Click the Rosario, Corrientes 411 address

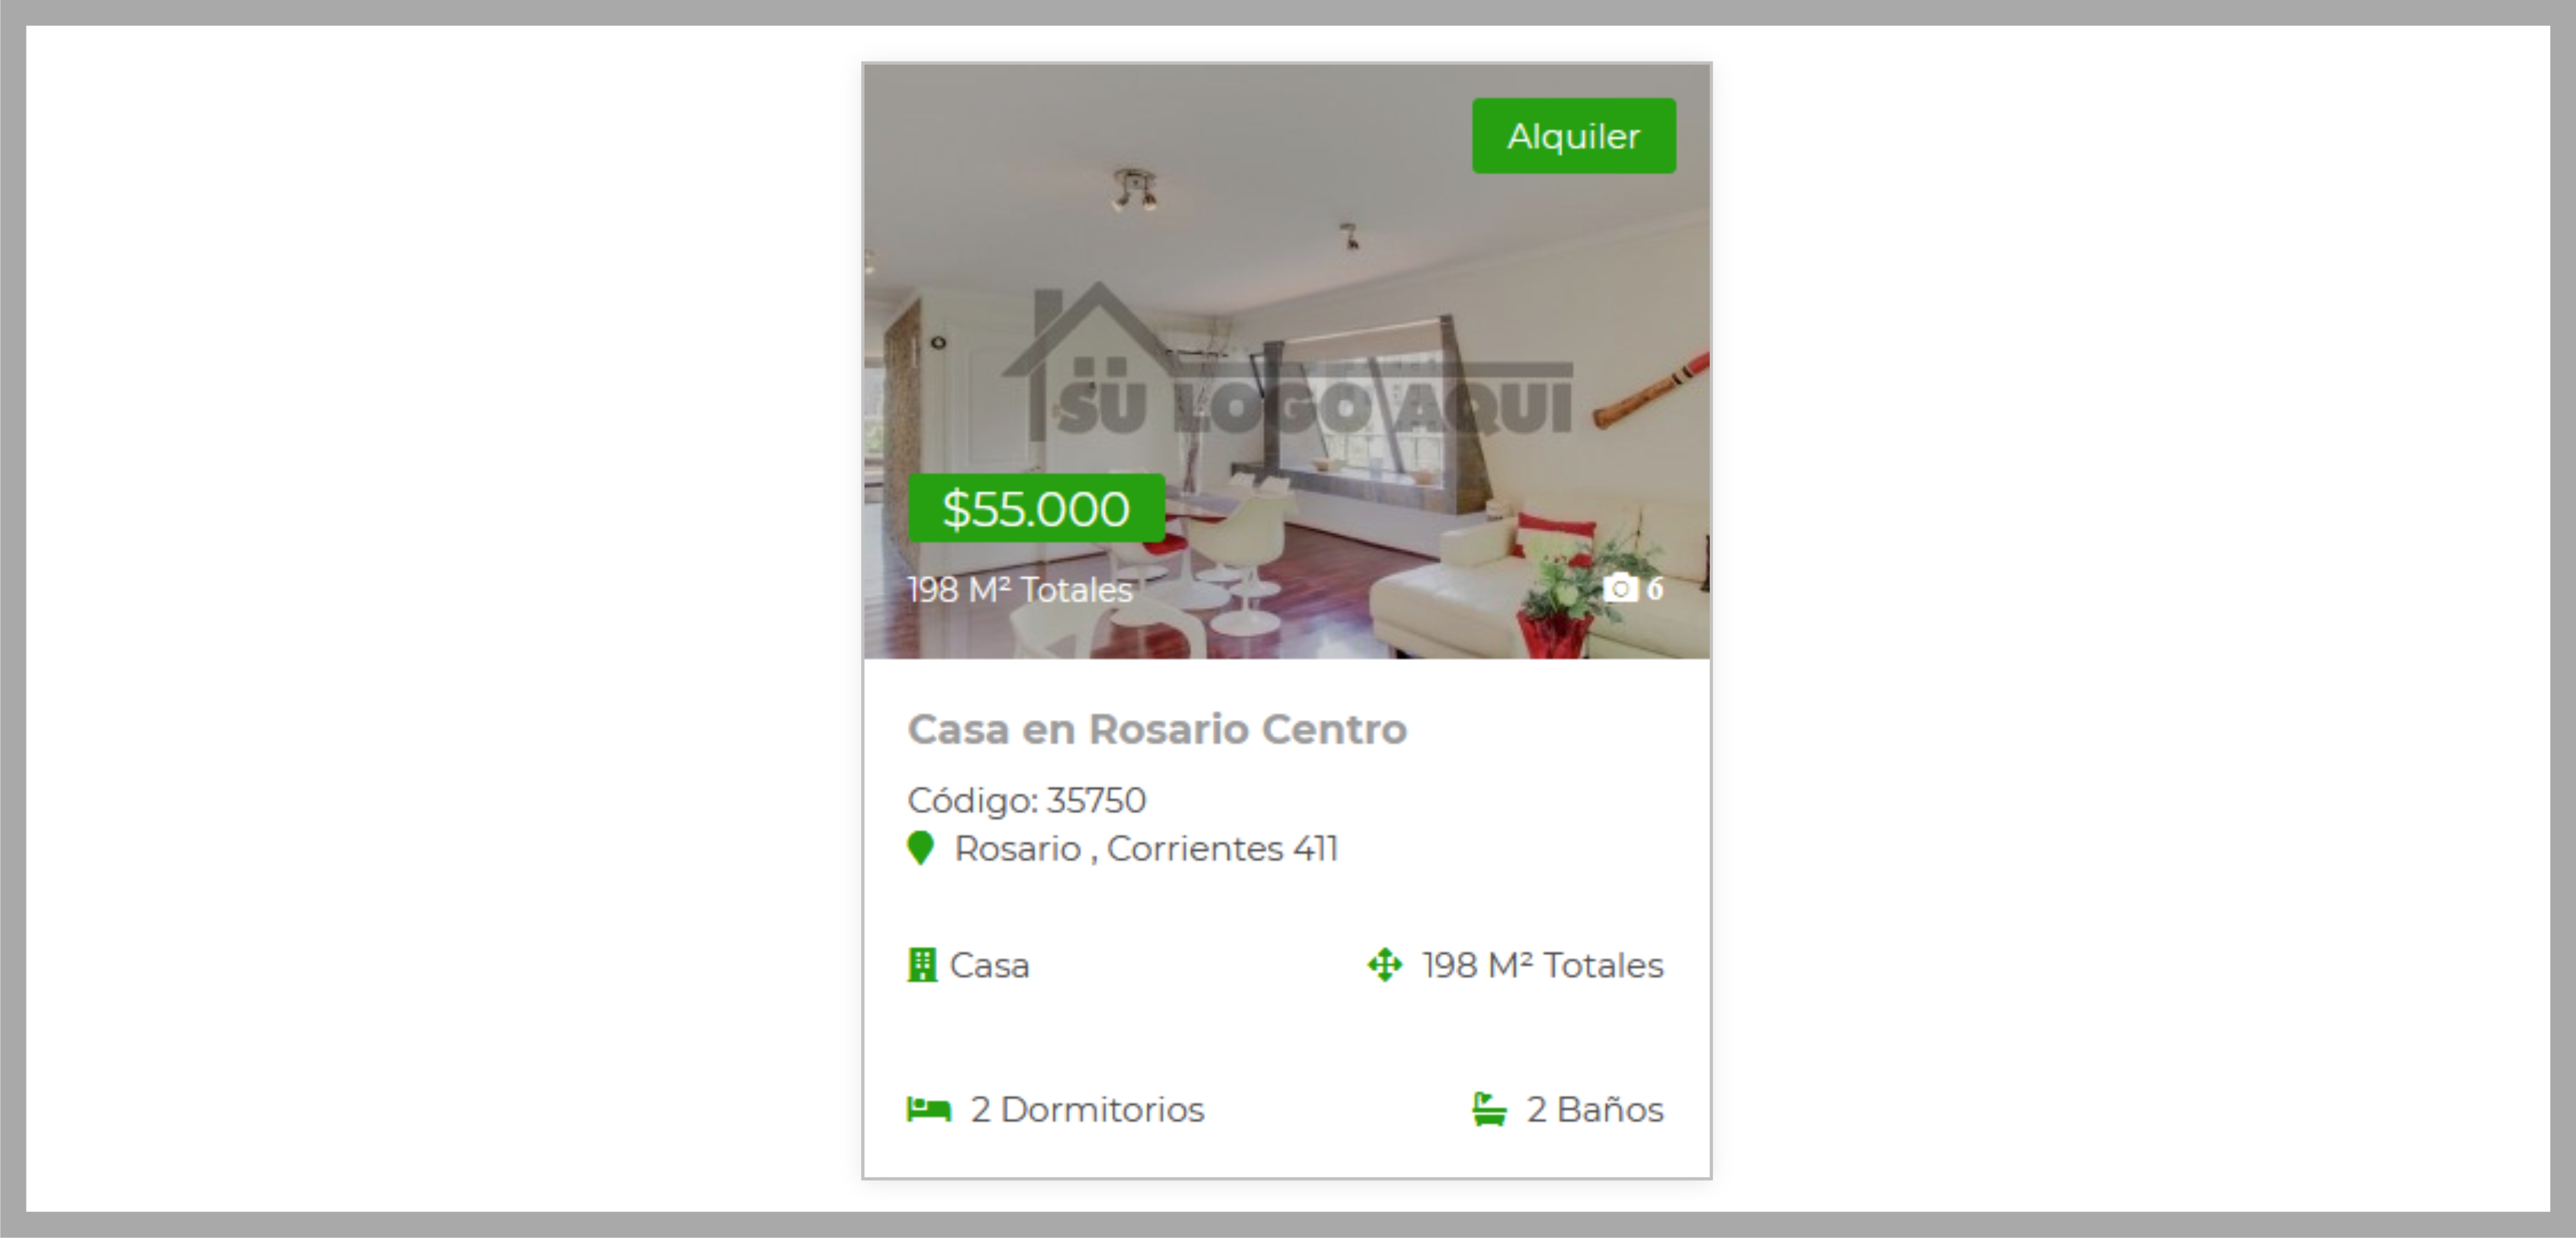[x=1146, y=848]
